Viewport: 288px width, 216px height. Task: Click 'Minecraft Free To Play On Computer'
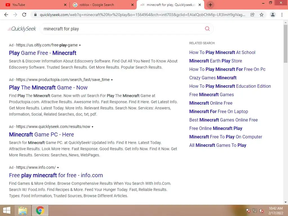[226, 137]
